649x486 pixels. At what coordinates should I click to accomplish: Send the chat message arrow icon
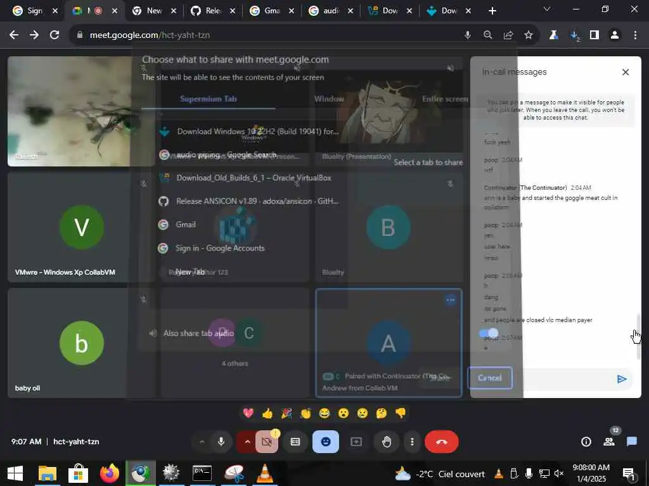[x=622, y=379]
